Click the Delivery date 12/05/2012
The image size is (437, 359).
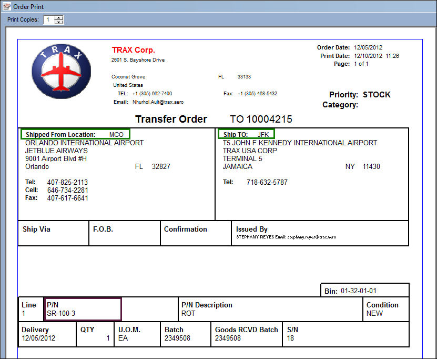coord(38,338)
